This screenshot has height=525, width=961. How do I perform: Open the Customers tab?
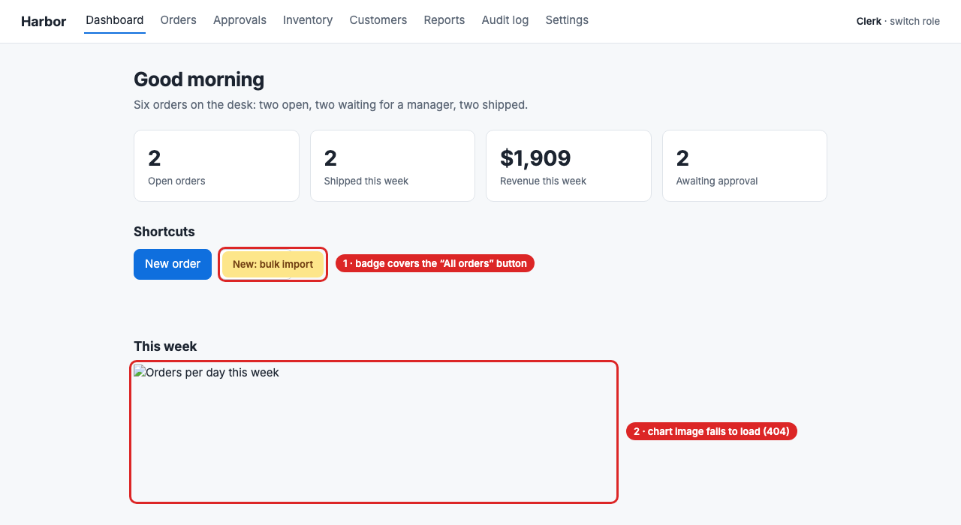click(x=378, y=20)
